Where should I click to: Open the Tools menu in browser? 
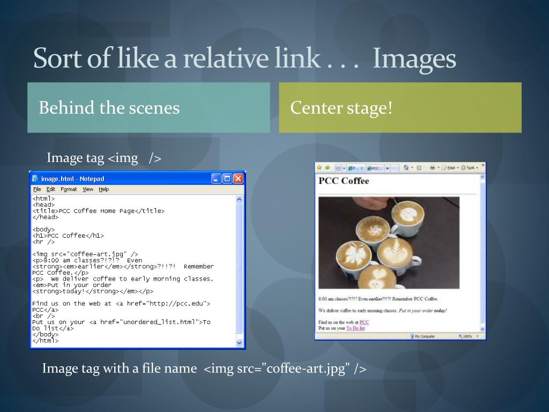coord(470,168)
